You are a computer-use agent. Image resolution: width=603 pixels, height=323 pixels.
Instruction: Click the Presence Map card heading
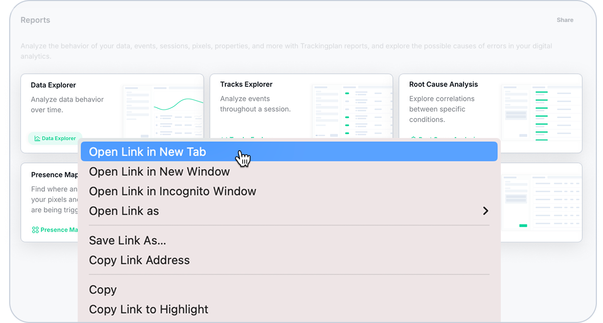point(55,175)
